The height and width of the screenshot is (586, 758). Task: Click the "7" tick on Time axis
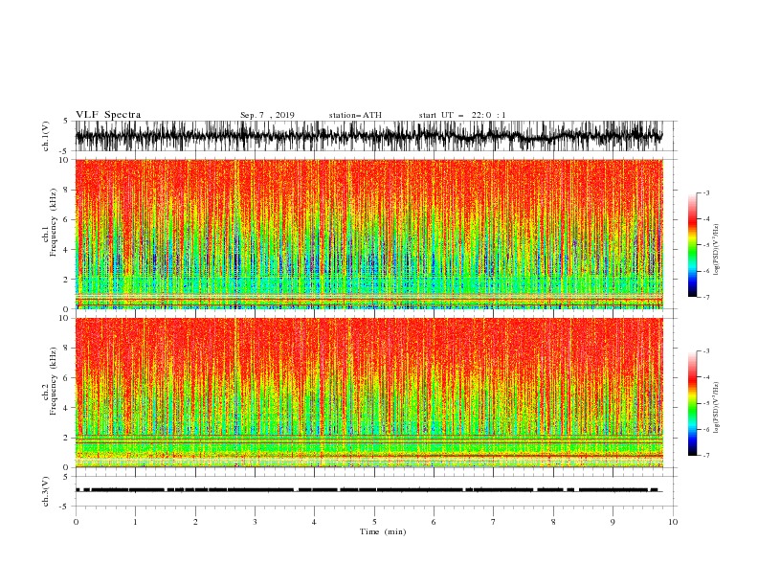coord(494,522)
